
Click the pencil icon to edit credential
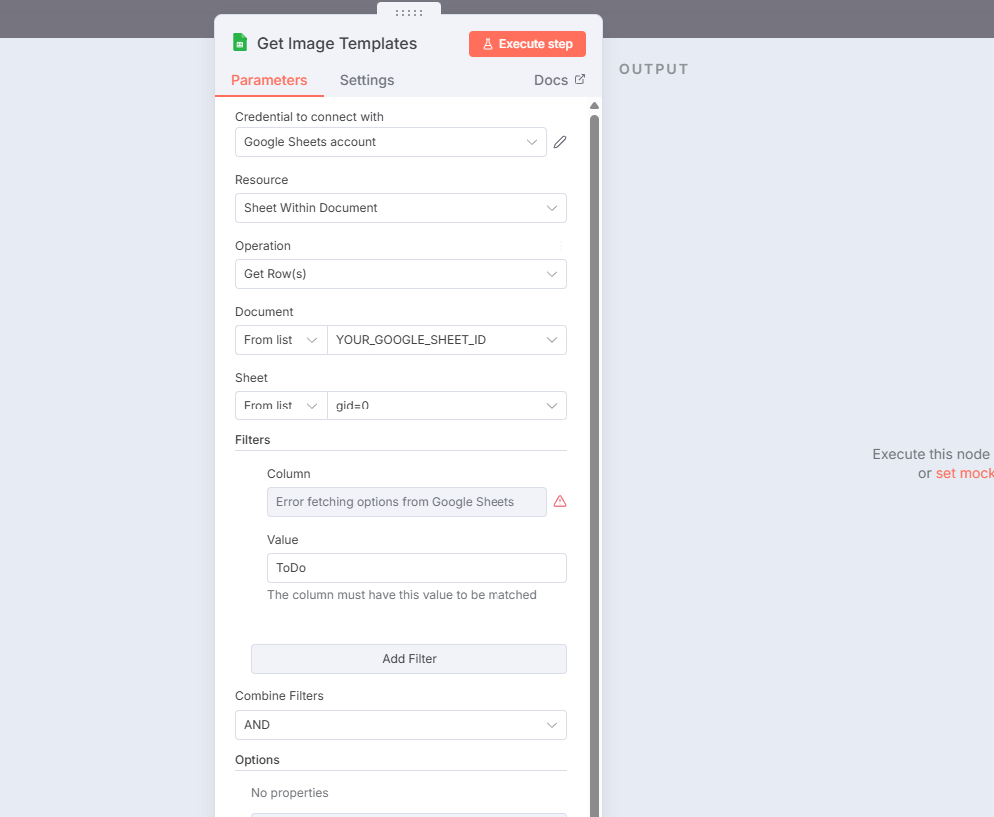pos(560,142)
